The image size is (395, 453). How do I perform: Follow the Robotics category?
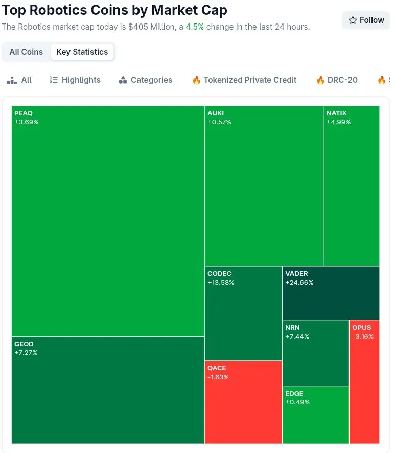[366, 20]
